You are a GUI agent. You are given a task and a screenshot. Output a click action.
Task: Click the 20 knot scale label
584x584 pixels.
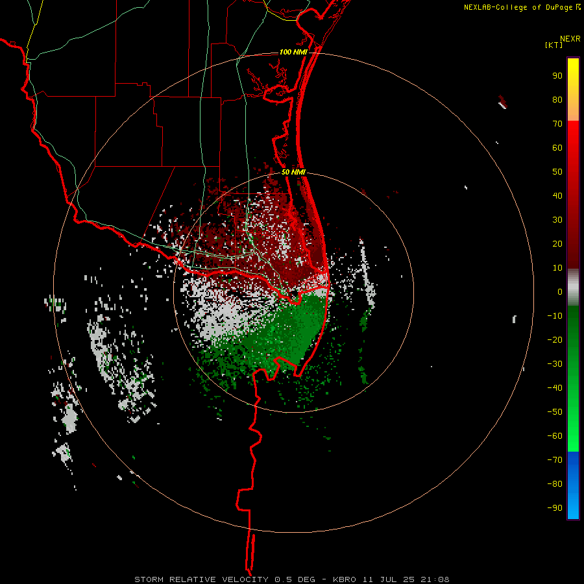[x=557, y=244]
